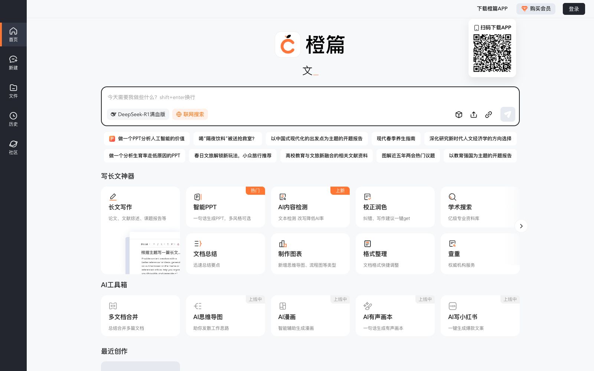594x371 pixels.
Task: Open the 校正润色 card title
Action: [375, 207]
